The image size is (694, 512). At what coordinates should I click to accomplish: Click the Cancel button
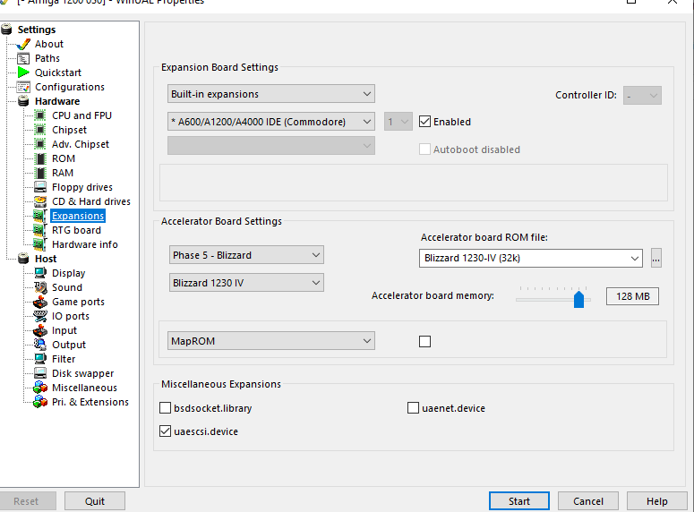[587, 501]
